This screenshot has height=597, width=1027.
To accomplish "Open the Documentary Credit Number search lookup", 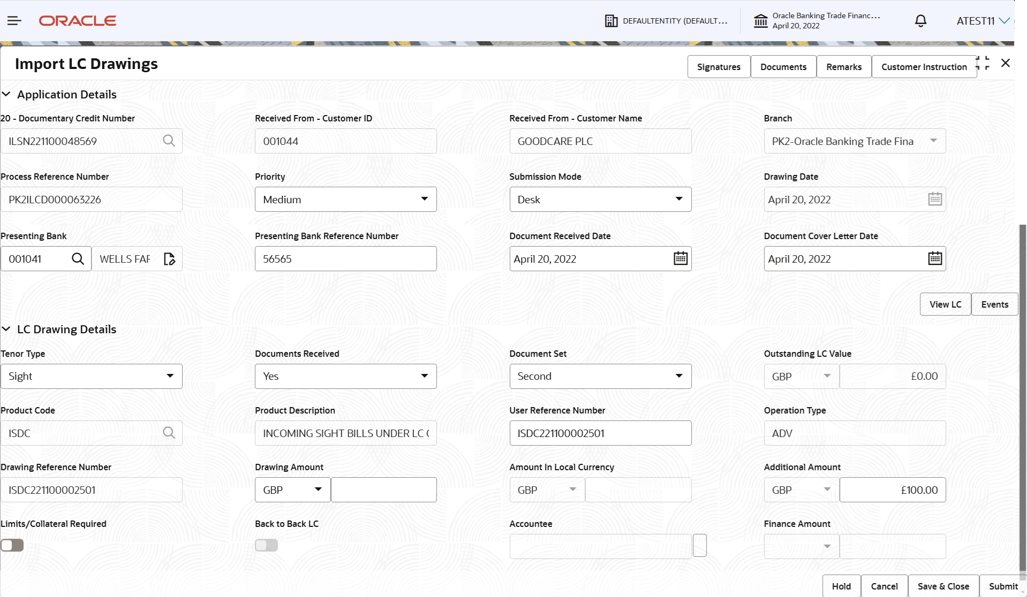I will [169, 141].
